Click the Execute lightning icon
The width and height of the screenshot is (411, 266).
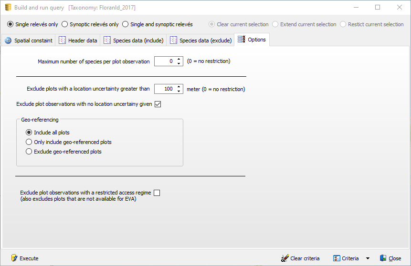click(x=14, y=258)
